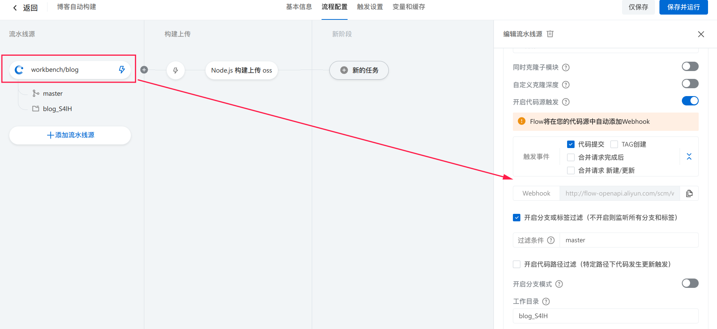
Task: Click the lightning node before Node.js task
Action: coord(175,70)
